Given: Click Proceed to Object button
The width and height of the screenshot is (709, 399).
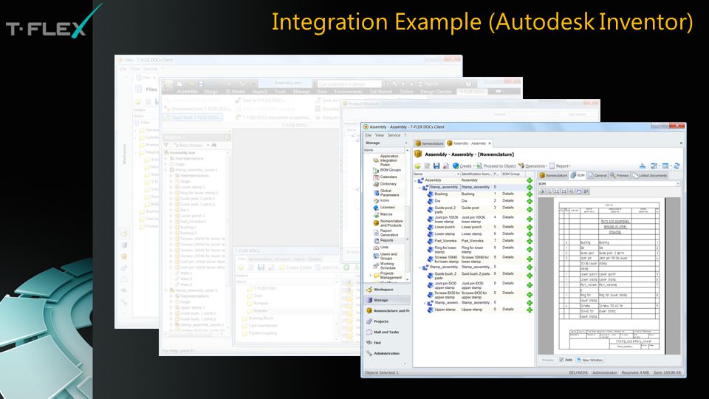Looking at the screenshot, I should (496, 166).
